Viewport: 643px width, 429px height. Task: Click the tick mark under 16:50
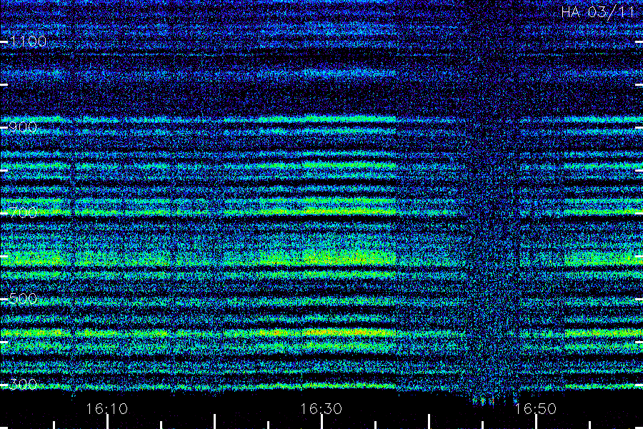(x=536, y=422)
